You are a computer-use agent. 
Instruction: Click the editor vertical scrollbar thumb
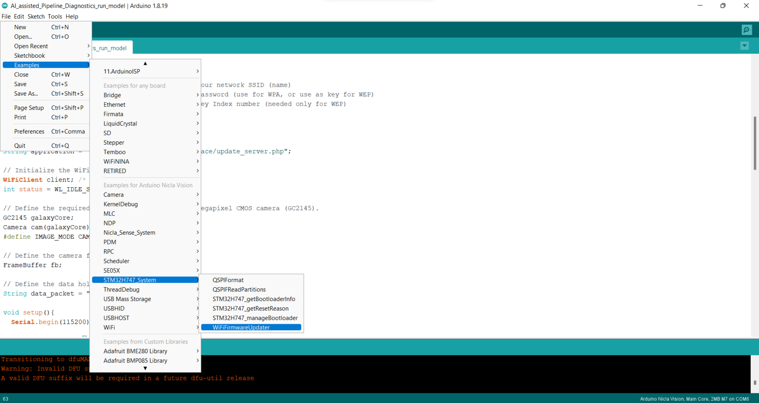coord(755,143)
